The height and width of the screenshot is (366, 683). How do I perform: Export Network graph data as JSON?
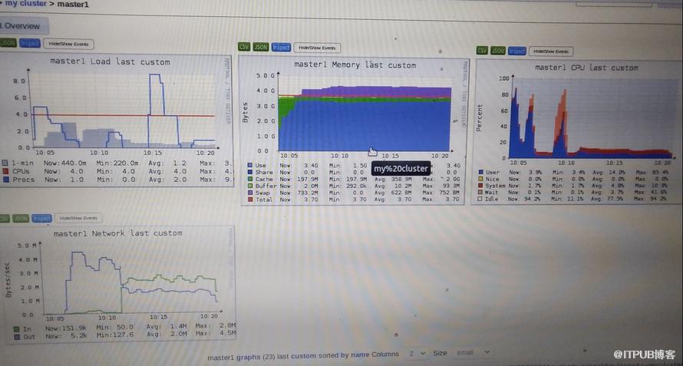point(21,218)
